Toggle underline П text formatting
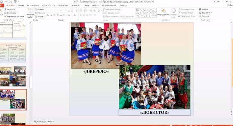This screenshot has width=233, height=126. [x=54, y=15]
